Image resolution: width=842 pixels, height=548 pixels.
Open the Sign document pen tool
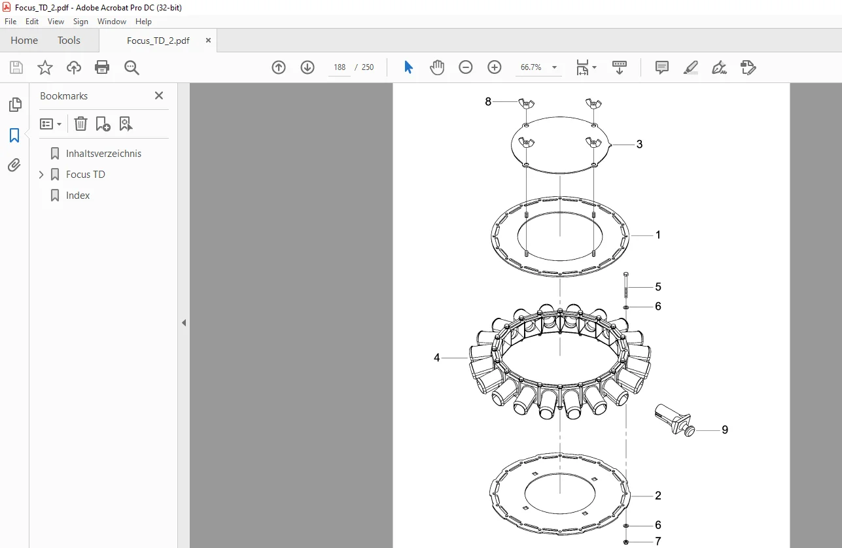pos(720,67)
